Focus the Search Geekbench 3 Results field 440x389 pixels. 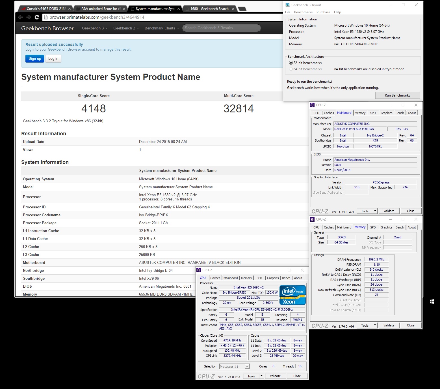pos(221,28)
